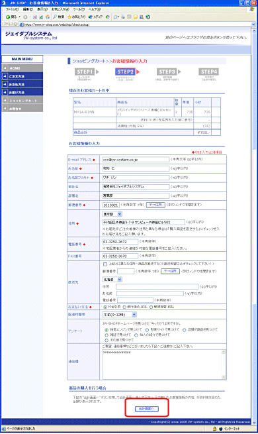
Task: Open the 午前(9-12時) delivery time dropdown
Action: coord(120,315)
